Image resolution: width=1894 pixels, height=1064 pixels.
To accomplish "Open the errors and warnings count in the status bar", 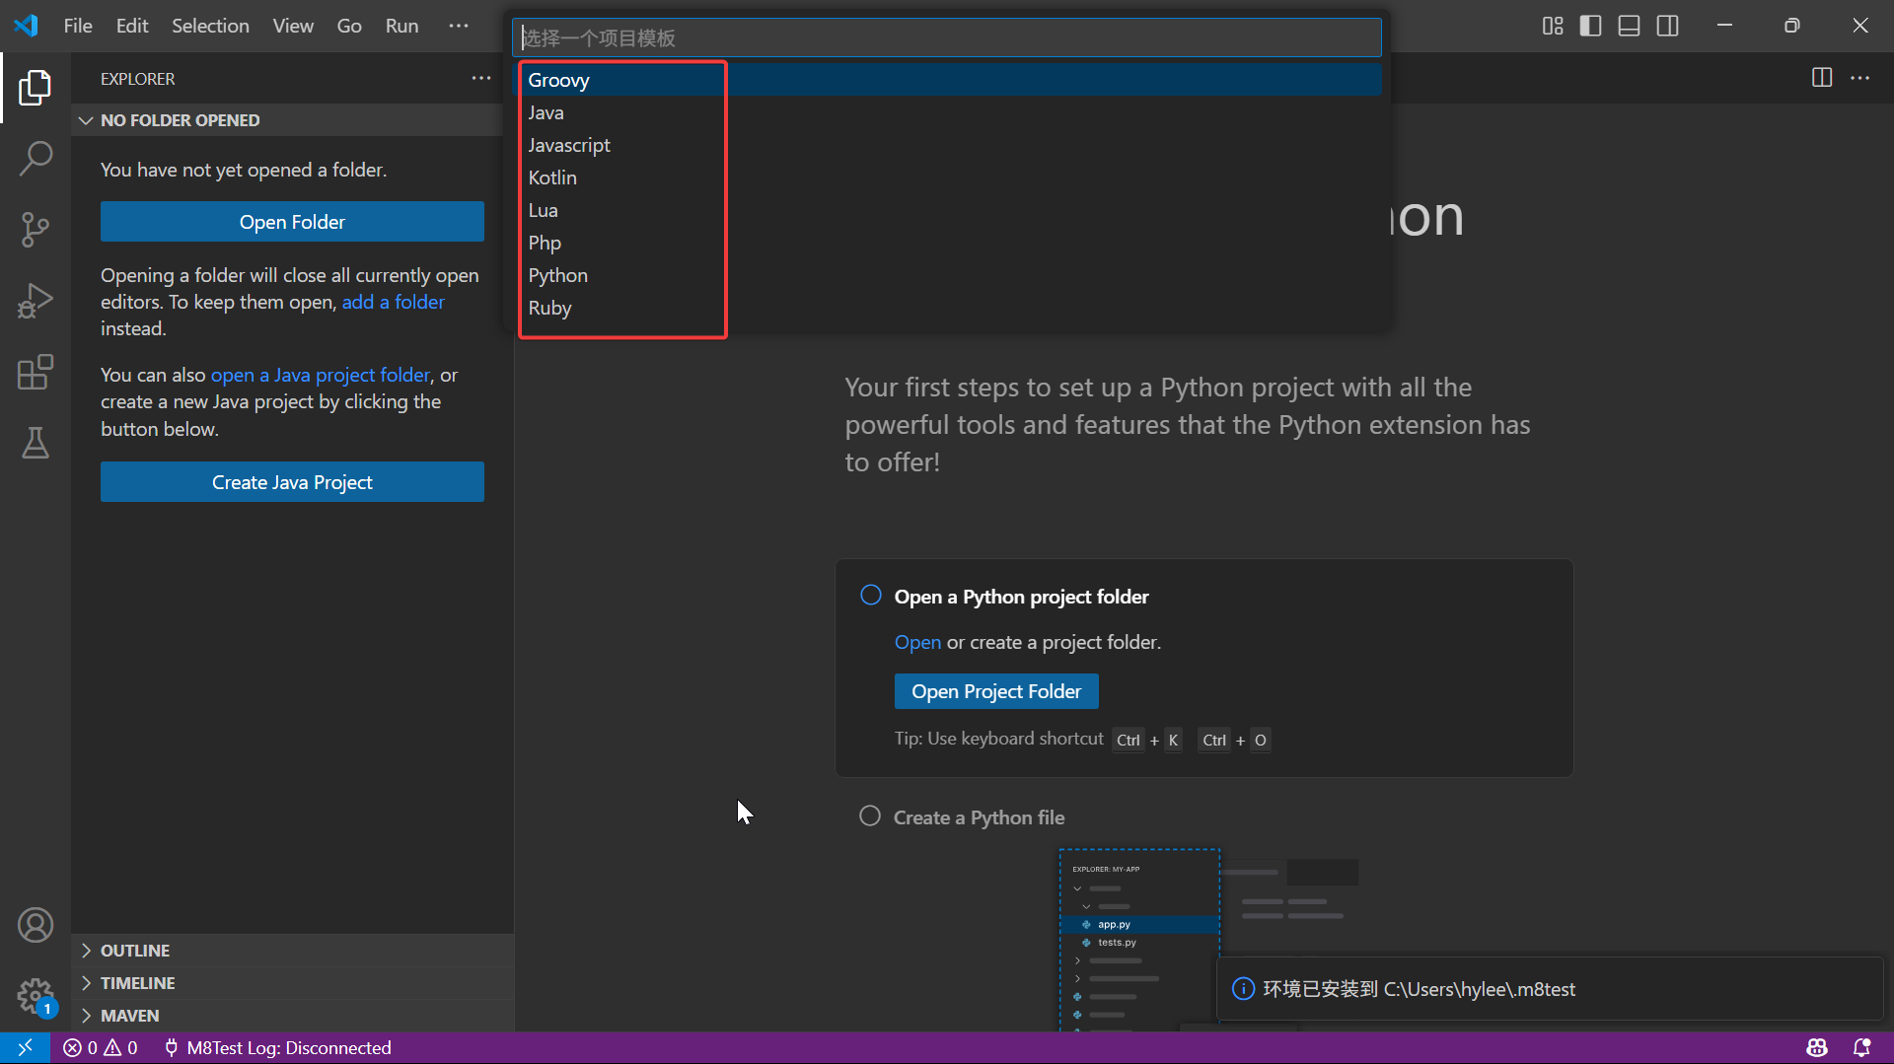I will pos(101,1047).
